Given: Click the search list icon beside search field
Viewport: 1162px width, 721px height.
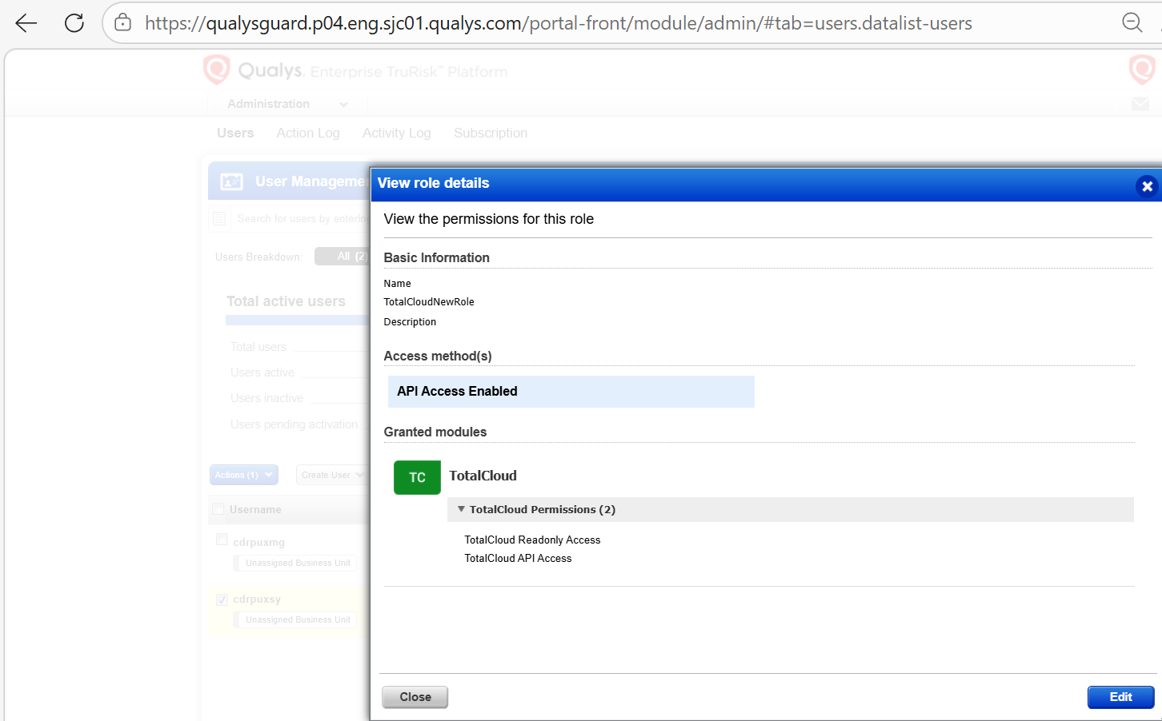Looking at the screenshot, I should point(219,218).
